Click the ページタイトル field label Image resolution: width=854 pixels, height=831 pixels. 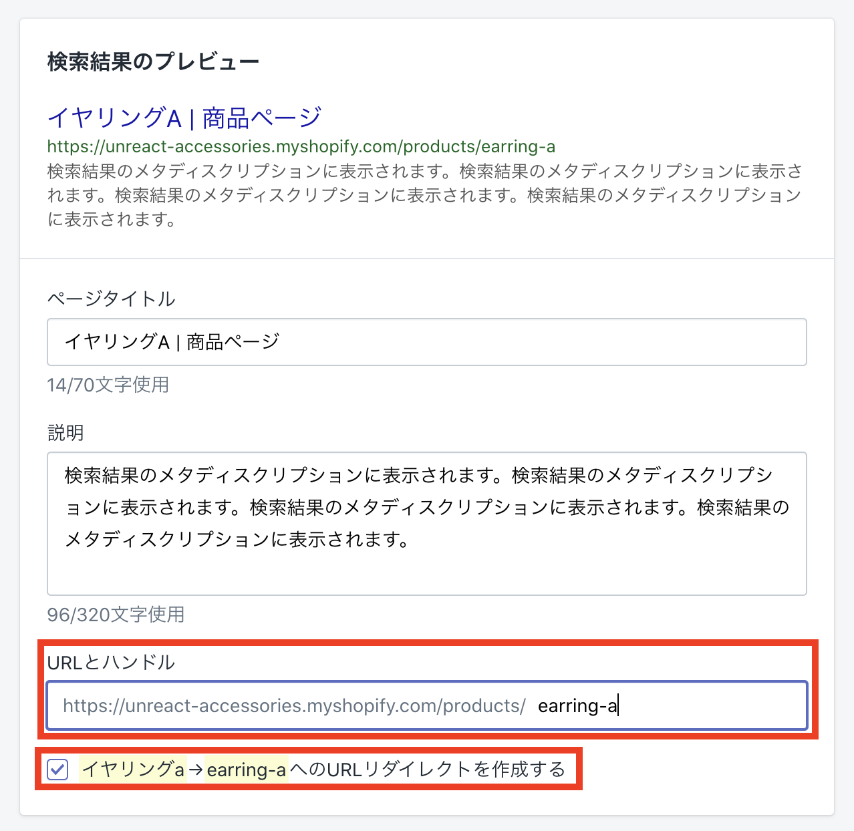pyautogui.click(x=111, y=299)
